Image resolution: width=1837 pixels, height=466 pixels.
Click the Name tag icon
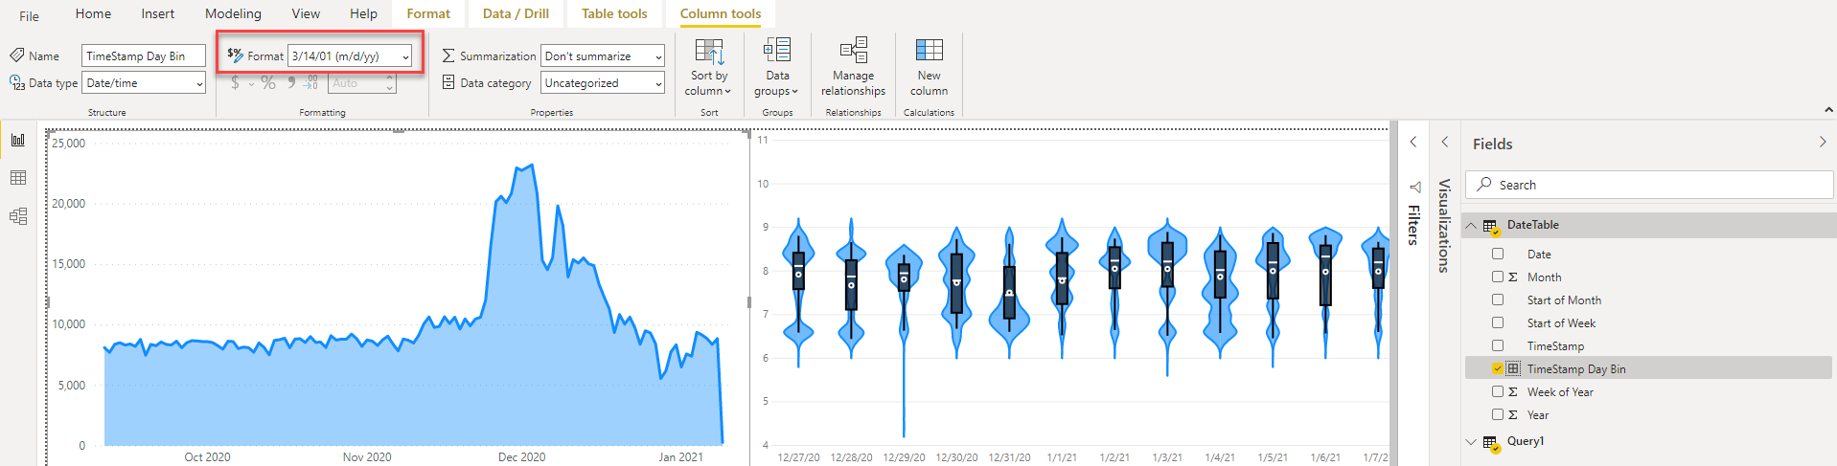[17, 55]
